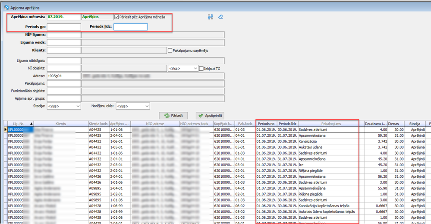Enable Pakalpojumu saņēmējs checkbox
The width and height of the screenshot is (431, 224).
point(170,50)
